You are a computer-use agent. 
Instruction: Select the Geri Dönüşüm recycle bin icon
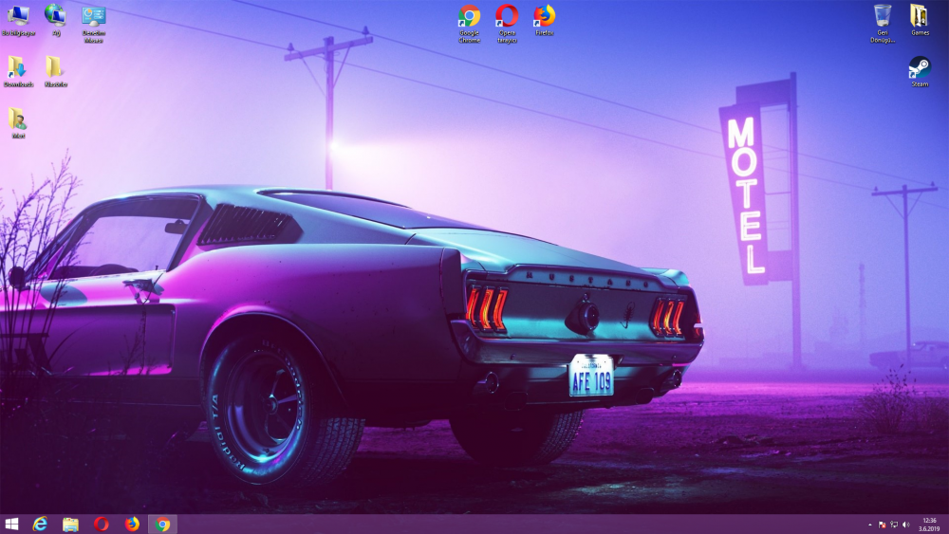pos(883,16)
